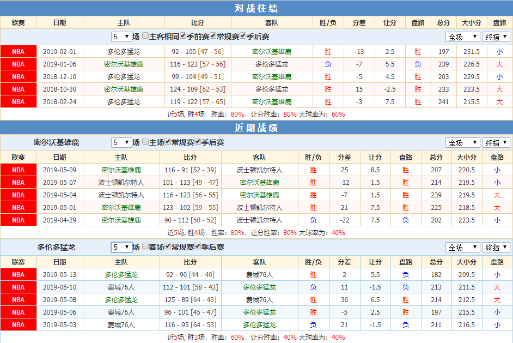Click 费城76人 in the 2019-05-13 row

[x=259, y=275]
